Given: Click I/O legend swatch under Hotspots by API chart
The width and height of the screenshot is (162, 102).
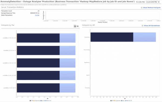Looking at the screenshot, I should point(130,101).
